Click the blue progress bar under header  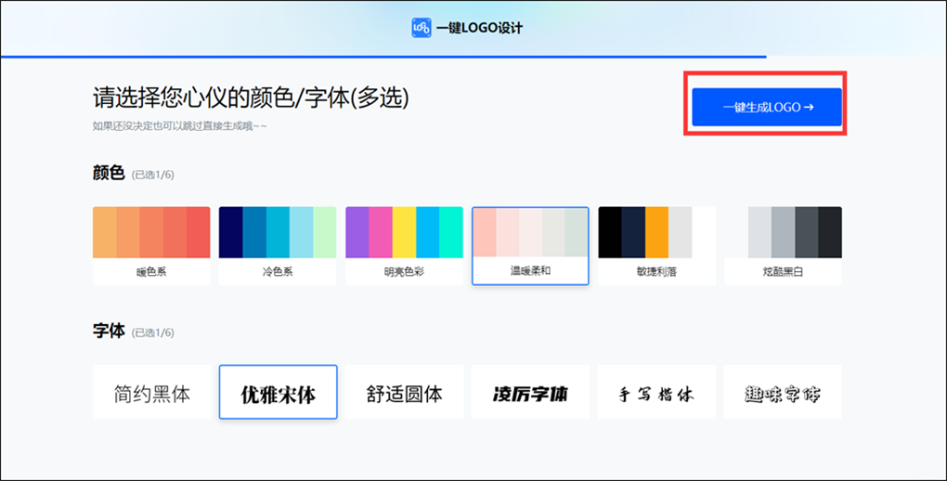pyautogui.click(x=383, y=57)
